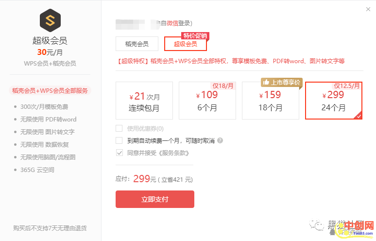Click the help question mark beside auto-renew
Screen dimensions: 376x241
tap(220, 140)
